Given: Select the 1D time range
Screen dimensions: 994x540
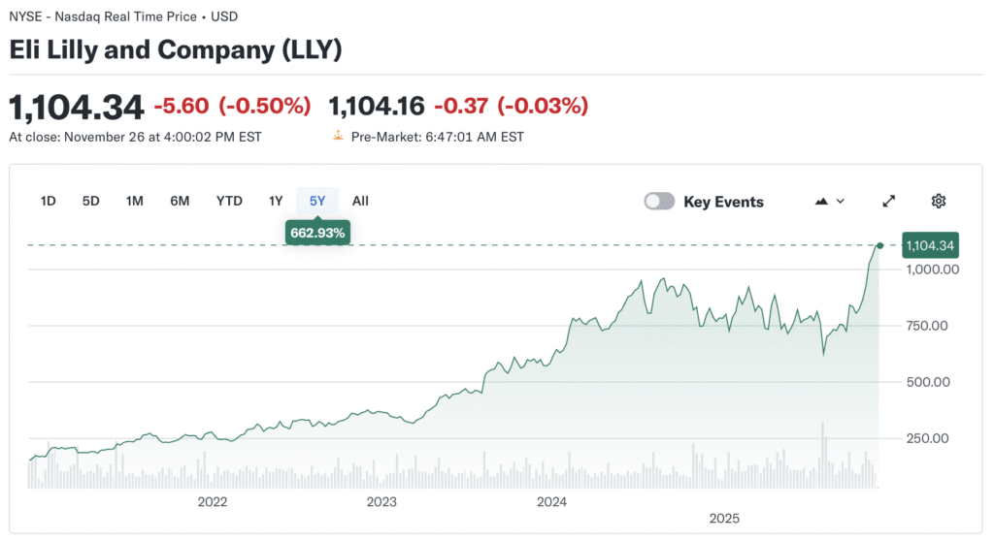Looking at the screenshot, I should [49, 202].
